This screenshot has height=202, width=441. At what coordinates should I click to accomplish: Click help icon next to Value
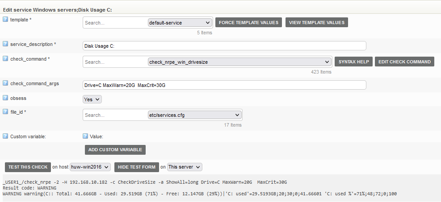click(85, 136)
